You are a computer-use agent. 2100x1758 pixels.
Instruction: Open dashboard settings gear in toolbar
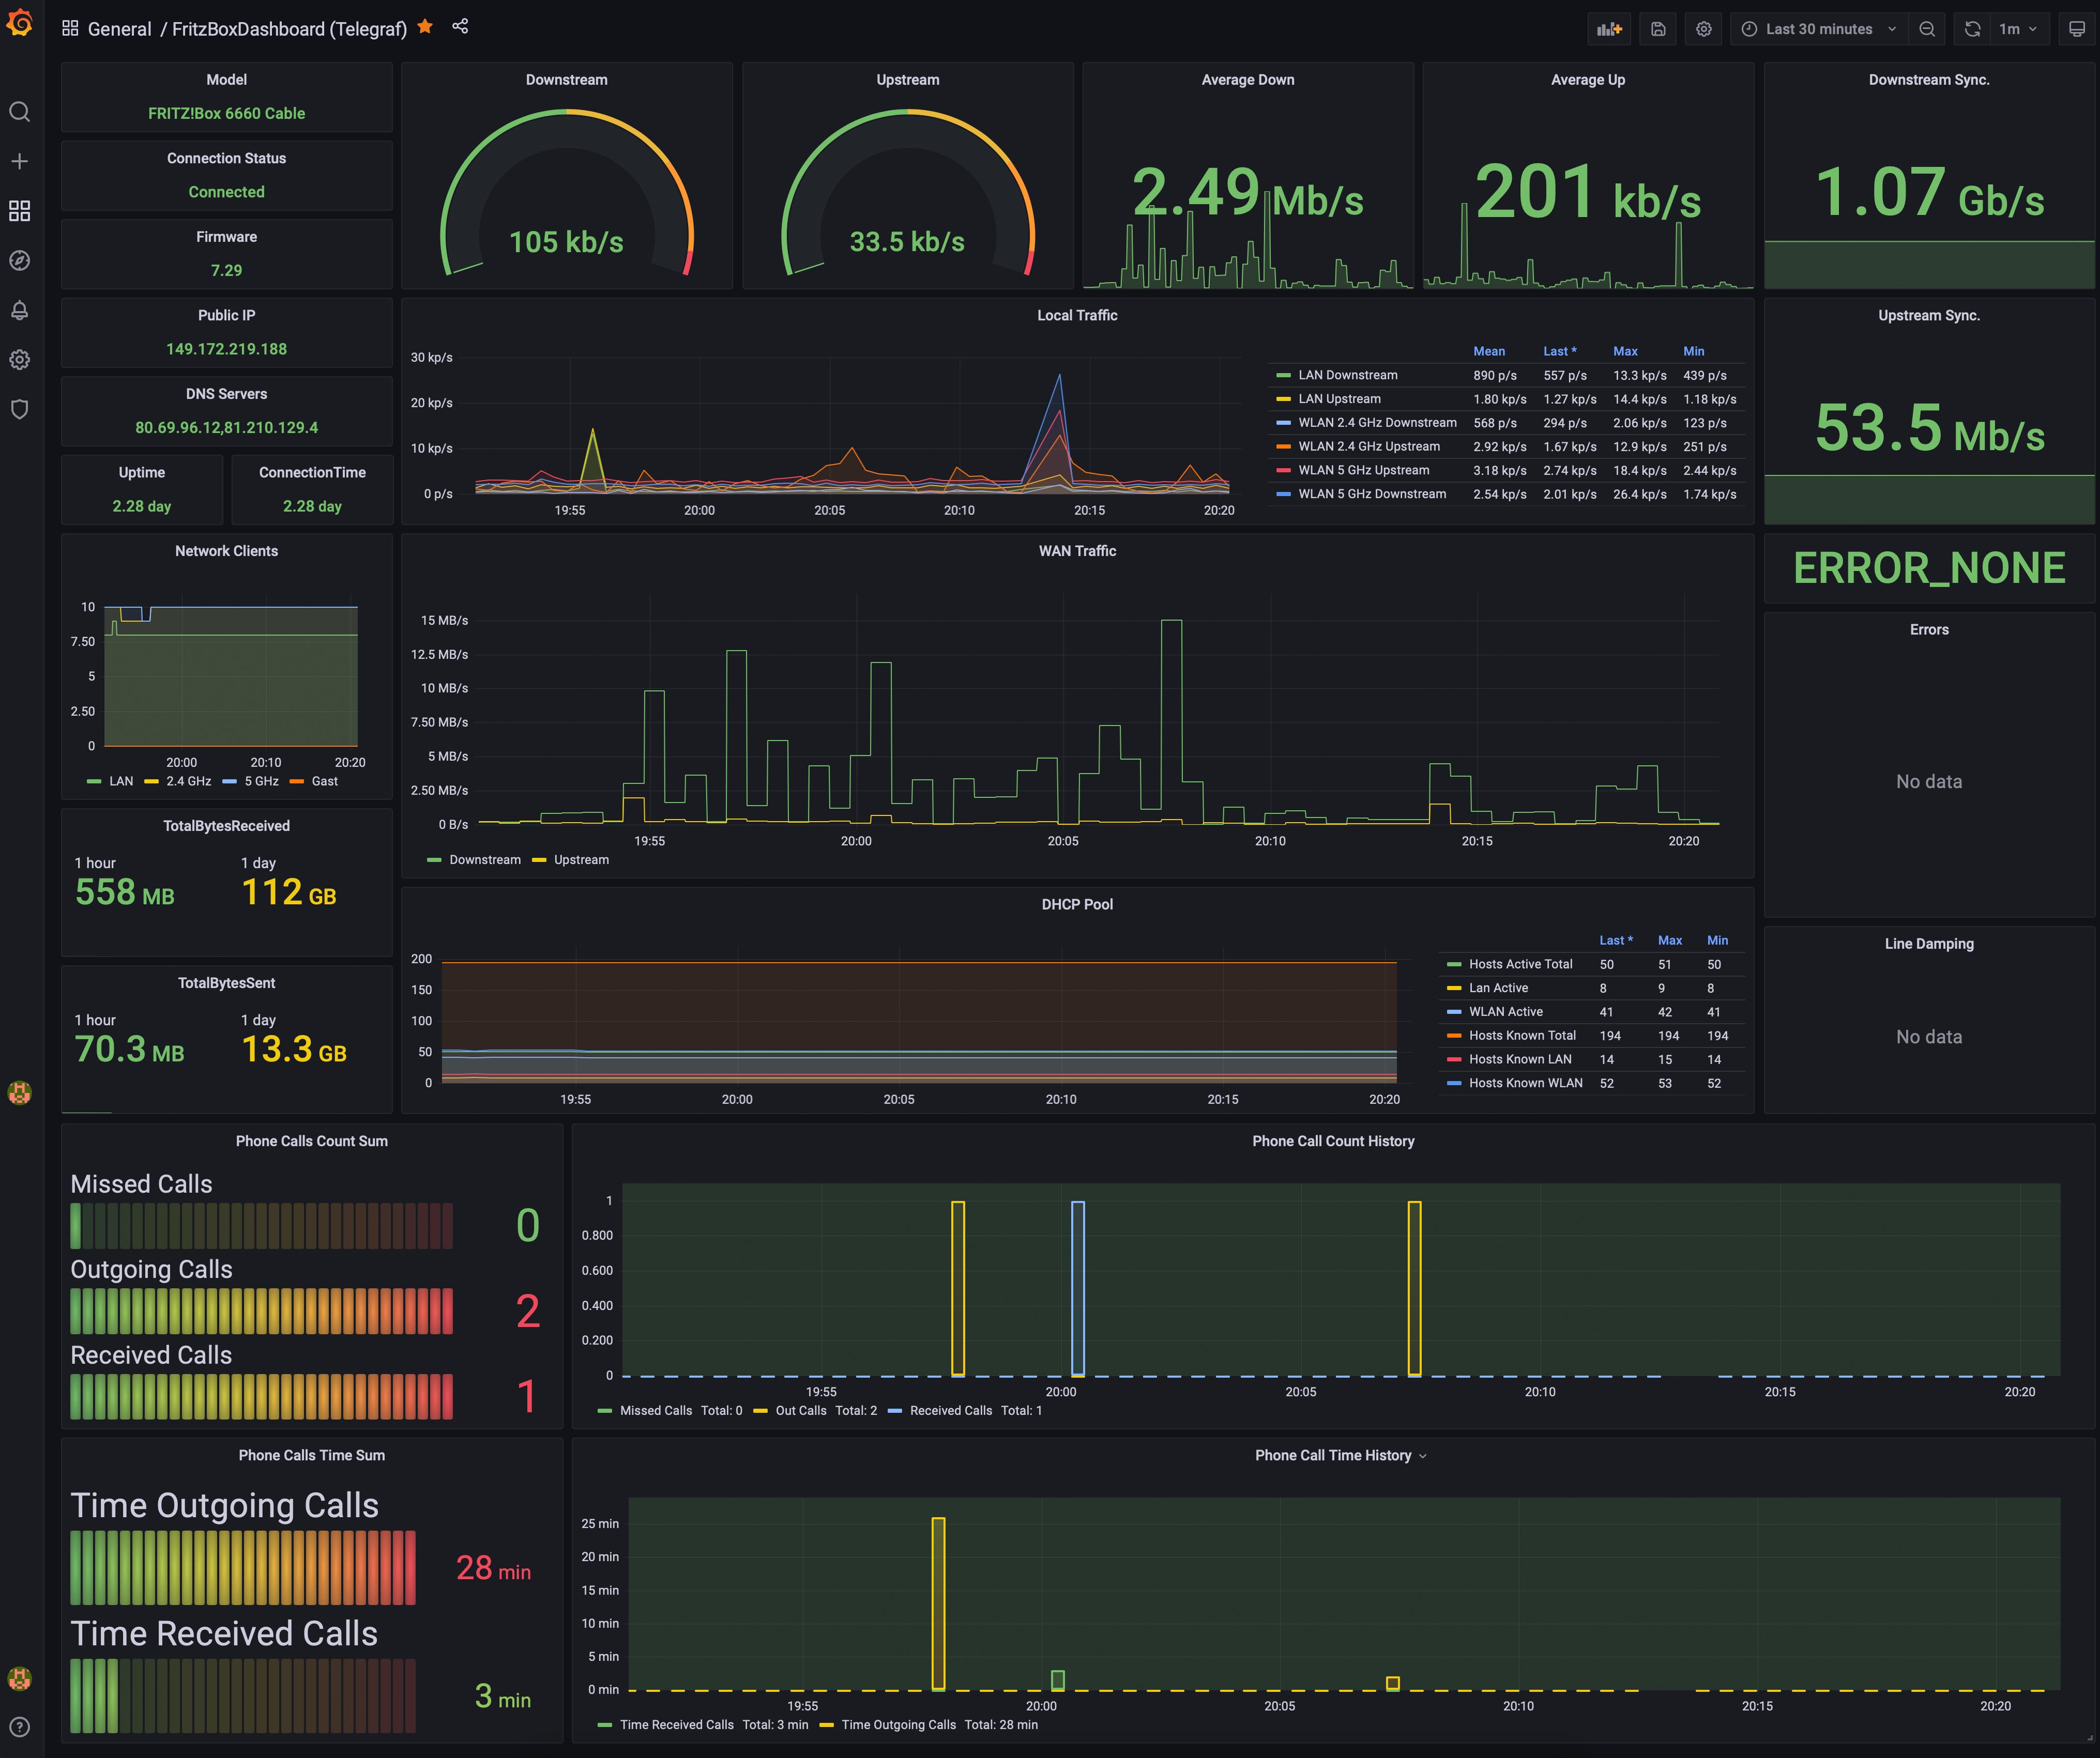tap(1704, 29)
